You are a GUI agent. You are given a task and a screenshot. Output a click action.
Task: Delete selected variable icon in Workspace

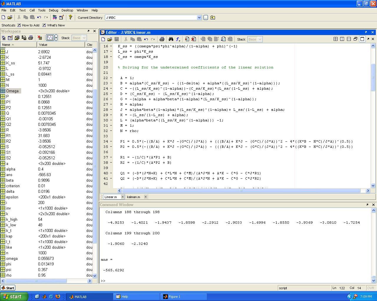click(x=40, y=38)
